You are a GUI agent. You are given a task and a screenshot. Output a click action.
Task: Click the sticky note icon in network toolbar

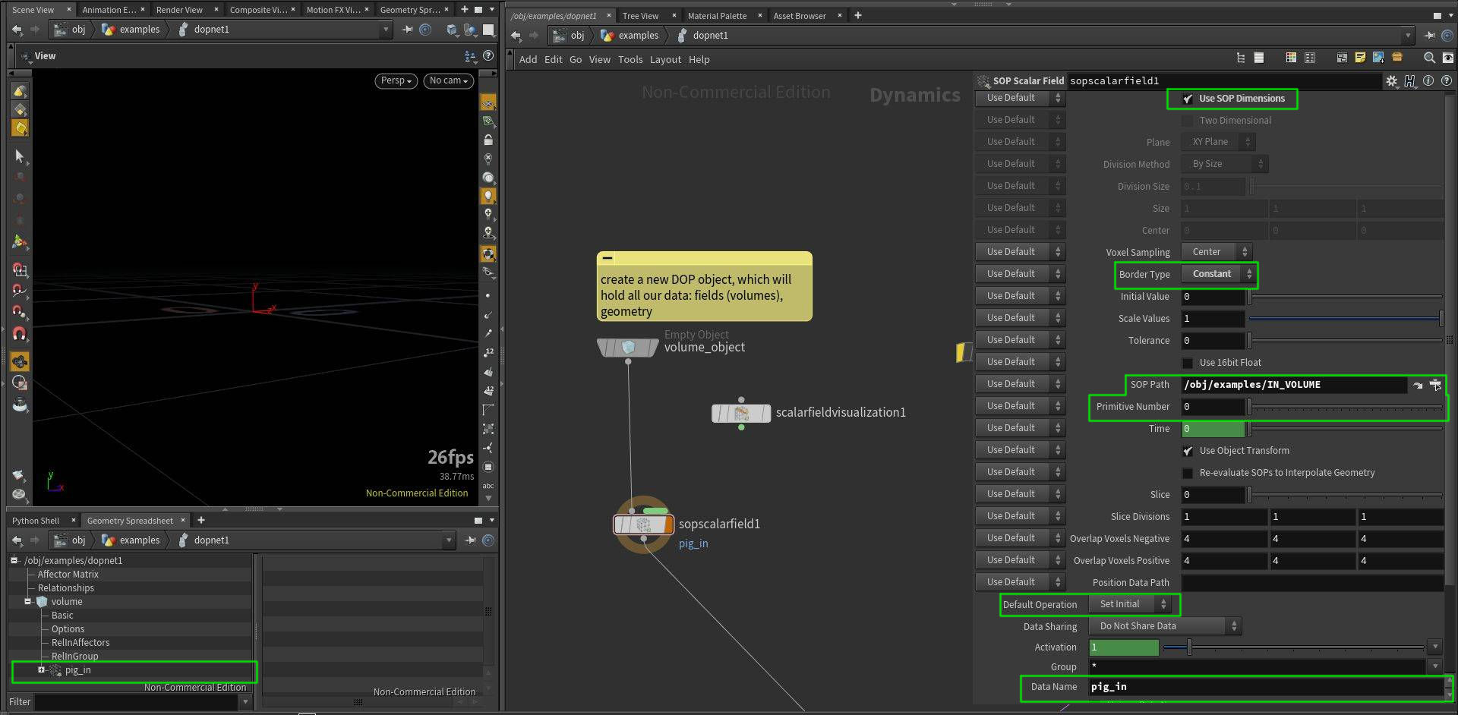click(x=1360, y=58)
